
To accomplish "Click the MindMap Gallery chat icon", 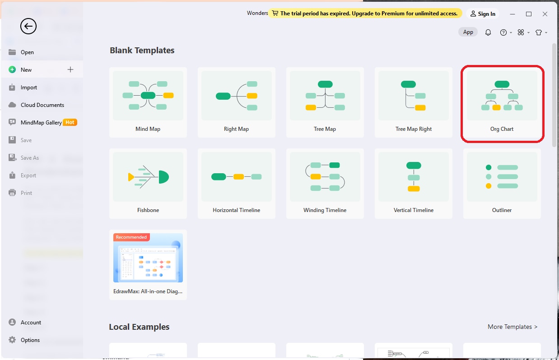I will [x=12, y=122].
